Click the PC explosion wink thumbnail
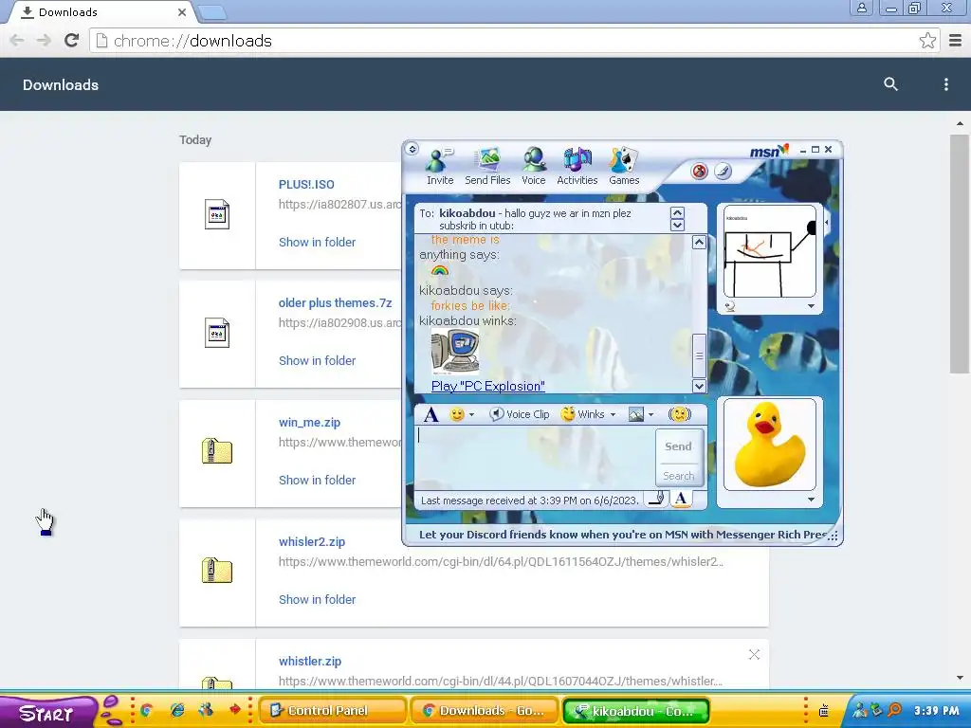The image size is (971, 728). tap(454, 352)
